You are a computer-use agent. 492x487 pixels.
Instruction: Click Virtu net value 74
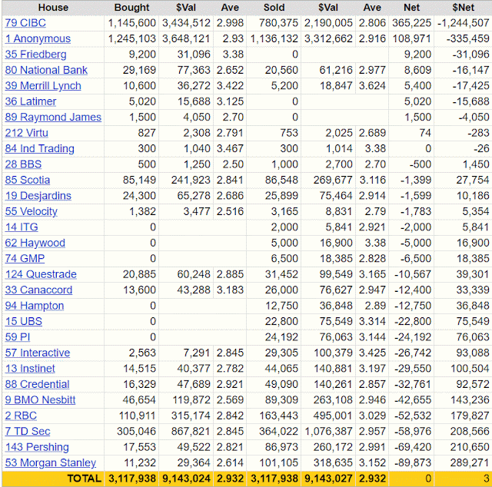tap(425, 133)
